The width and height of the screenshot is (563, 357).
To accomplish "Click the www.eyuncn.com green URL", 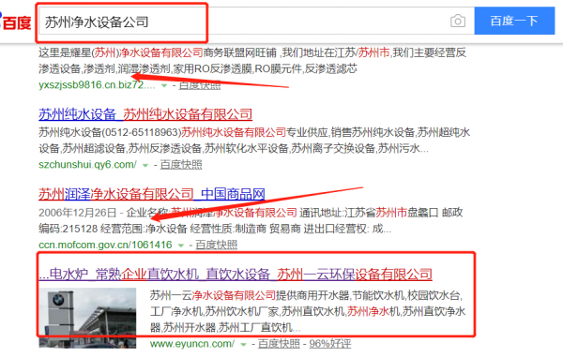I will pos(192,344).
